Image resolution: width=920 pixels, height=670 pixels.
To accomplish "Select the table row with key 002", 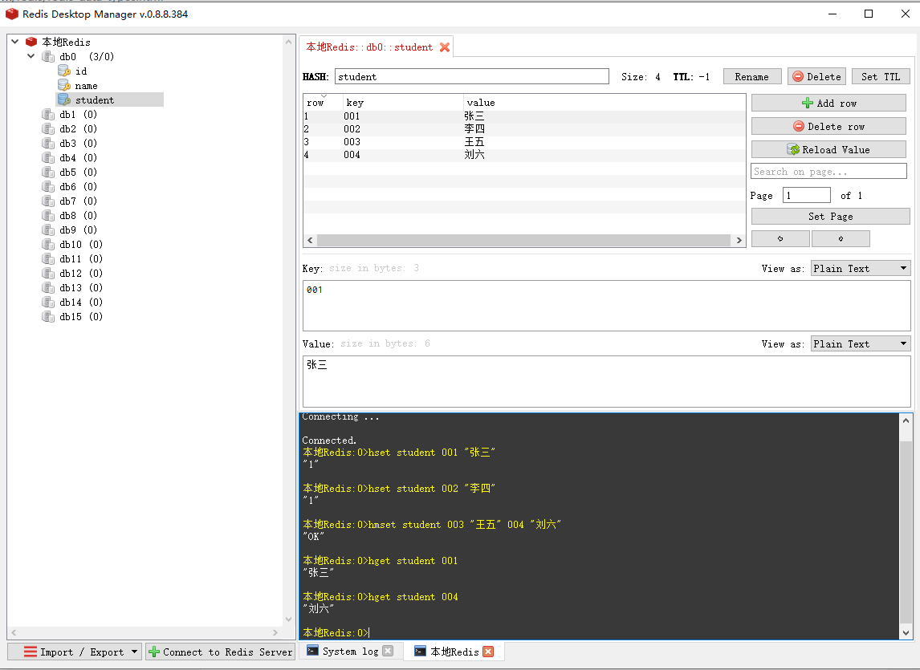I will pos(524,129).
